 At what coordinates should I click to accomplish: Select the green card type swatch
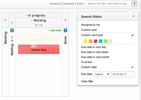(x=105, y=41)
